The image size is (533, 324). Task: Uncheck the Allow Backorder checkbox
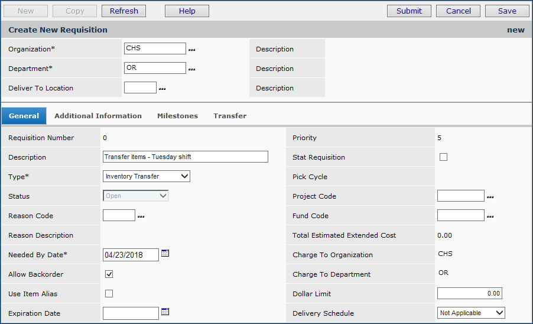click(x=109, y=274)
